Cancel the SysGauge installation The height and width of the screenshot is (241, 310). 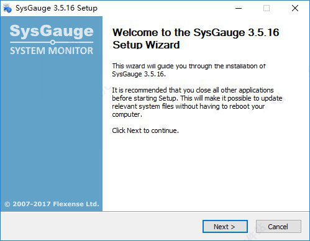278,227
